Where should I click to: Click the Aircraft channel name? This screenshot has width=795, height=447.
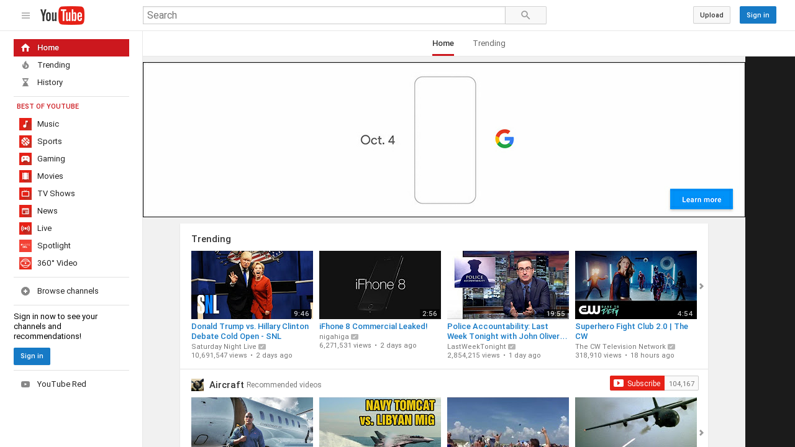click(x=227, y=385)
